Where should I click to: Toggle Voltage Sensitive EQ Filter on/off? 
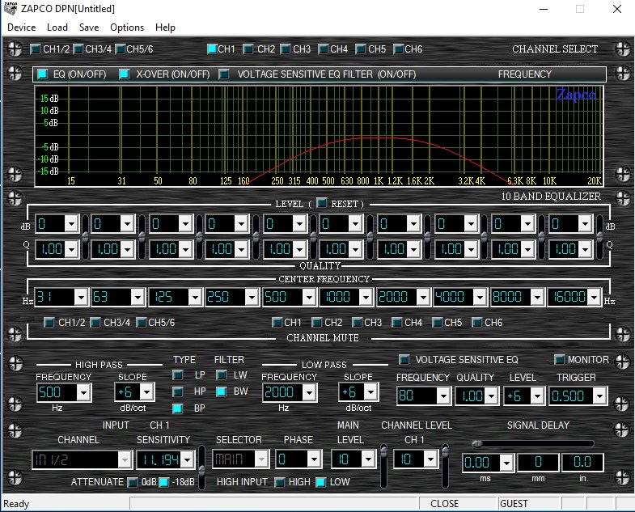pyautogui.click(x=223, y=74)
